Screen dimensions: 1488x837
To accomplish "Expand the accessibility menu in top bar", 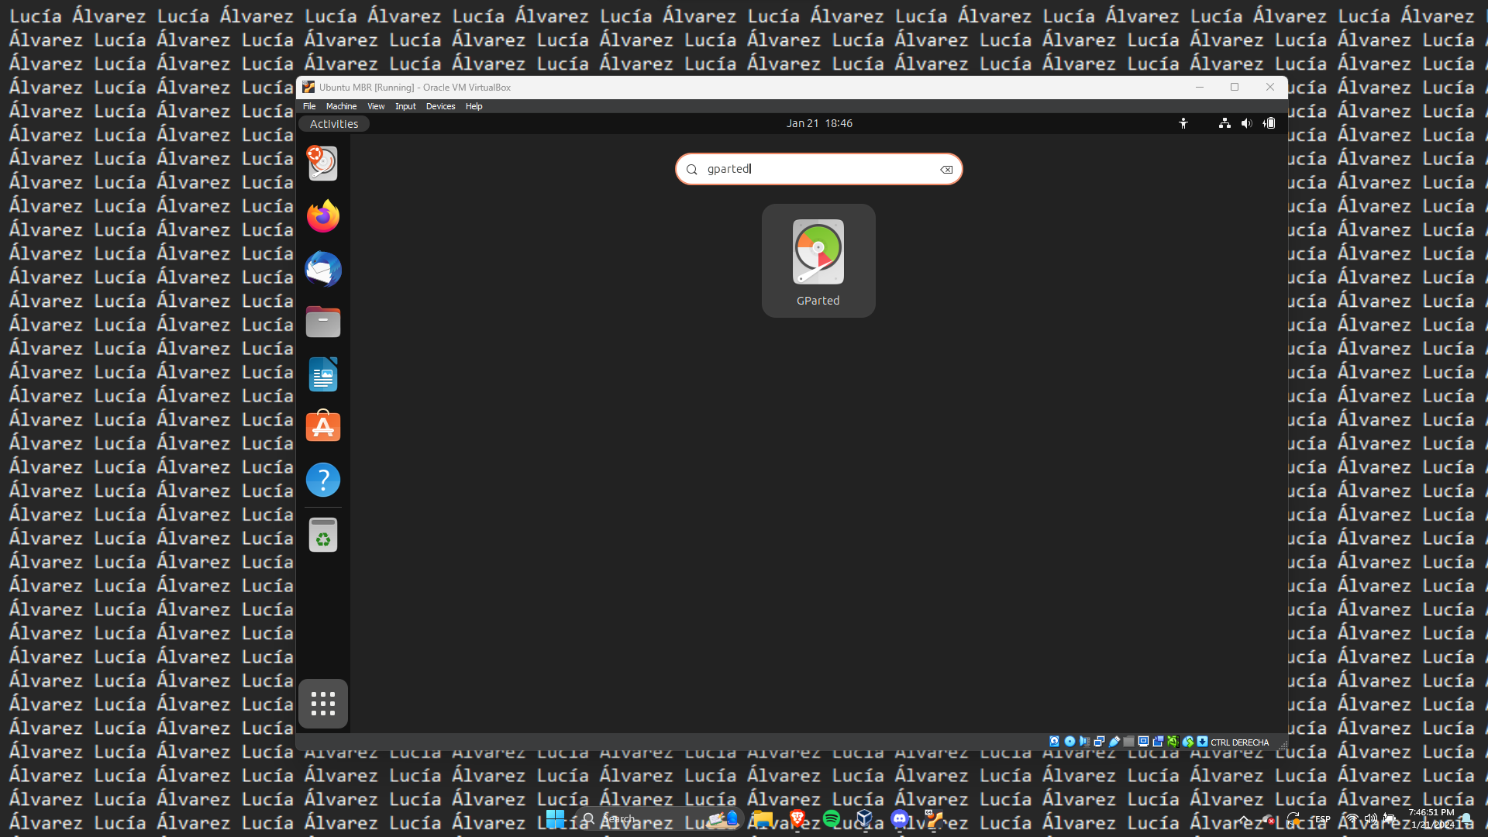I will tap(1183, 123).
